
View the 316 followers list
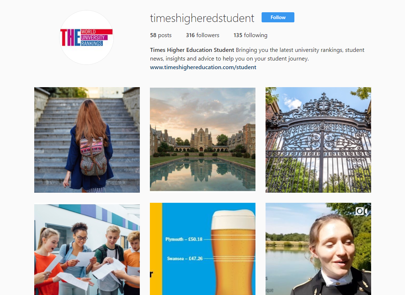(202, 35)
